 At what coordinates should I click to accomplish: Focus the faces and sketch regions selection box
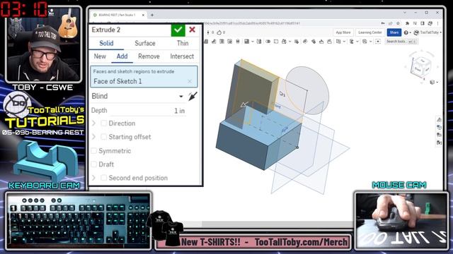pos(144,77)
